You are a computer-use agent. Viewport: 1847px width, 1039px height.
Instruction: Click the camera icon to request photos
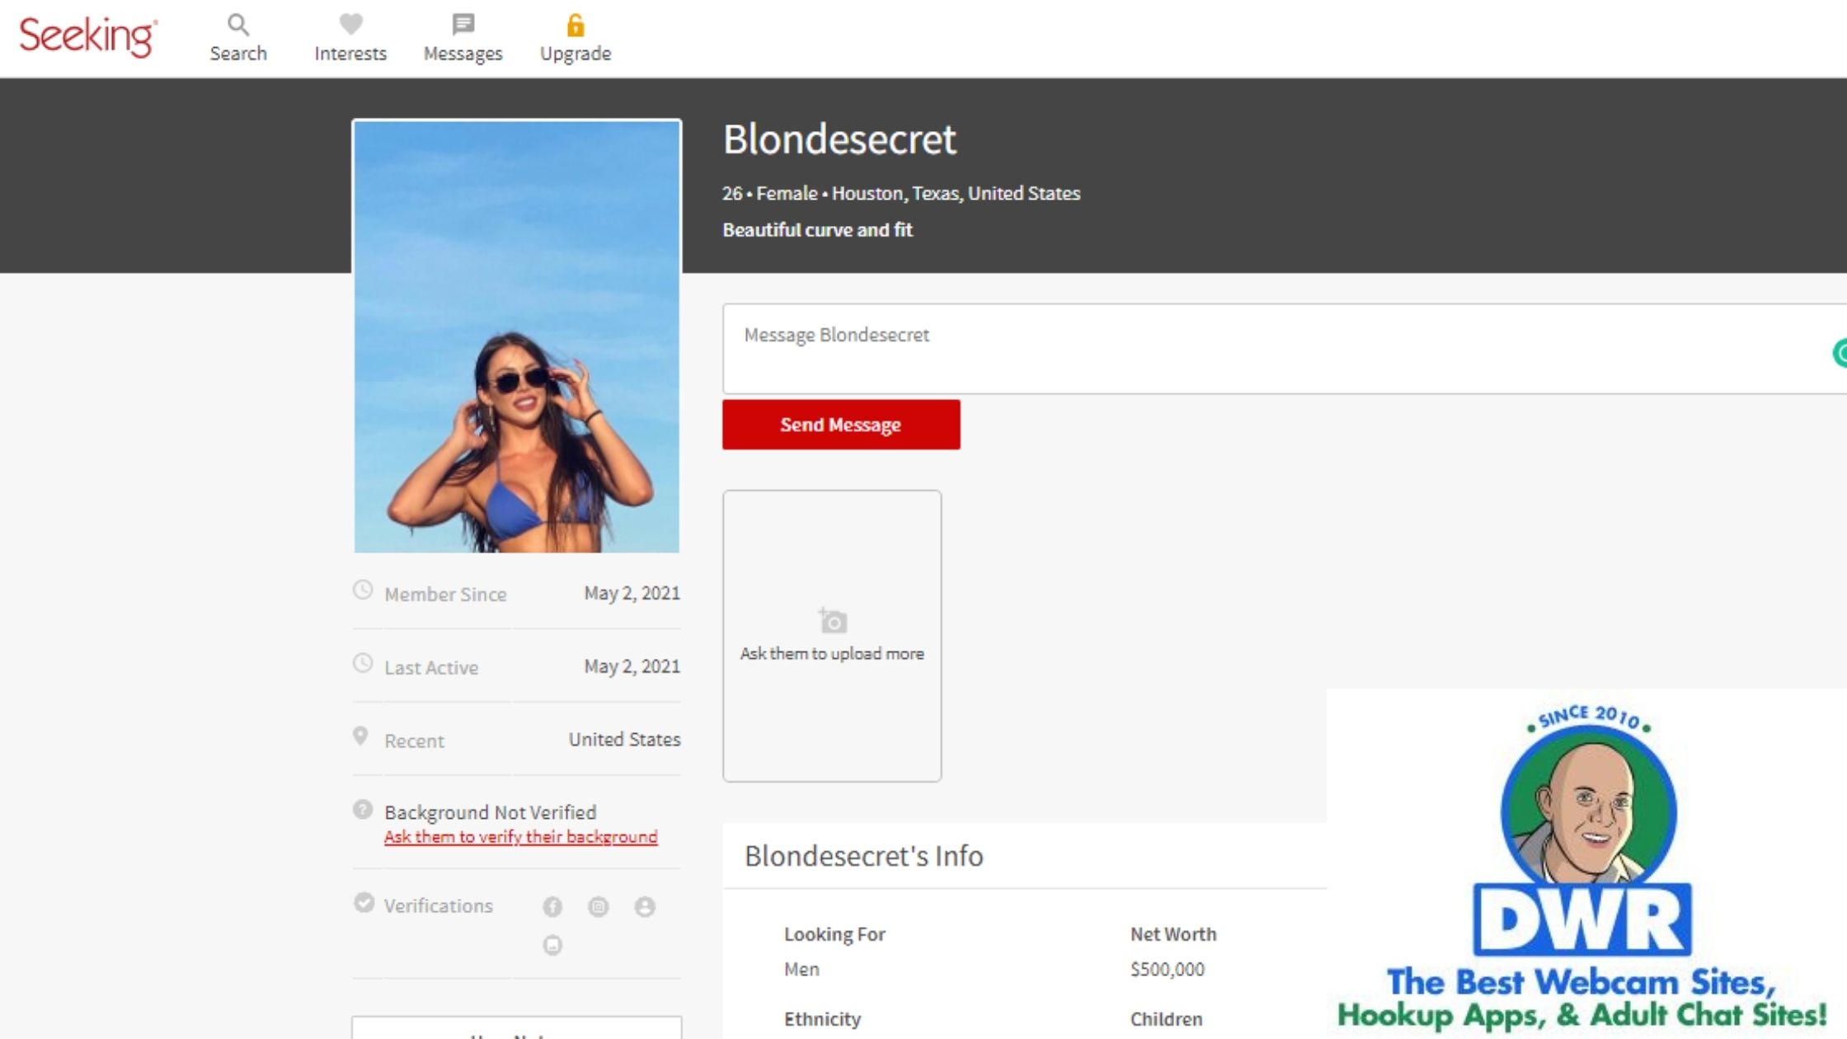point(833,620)
